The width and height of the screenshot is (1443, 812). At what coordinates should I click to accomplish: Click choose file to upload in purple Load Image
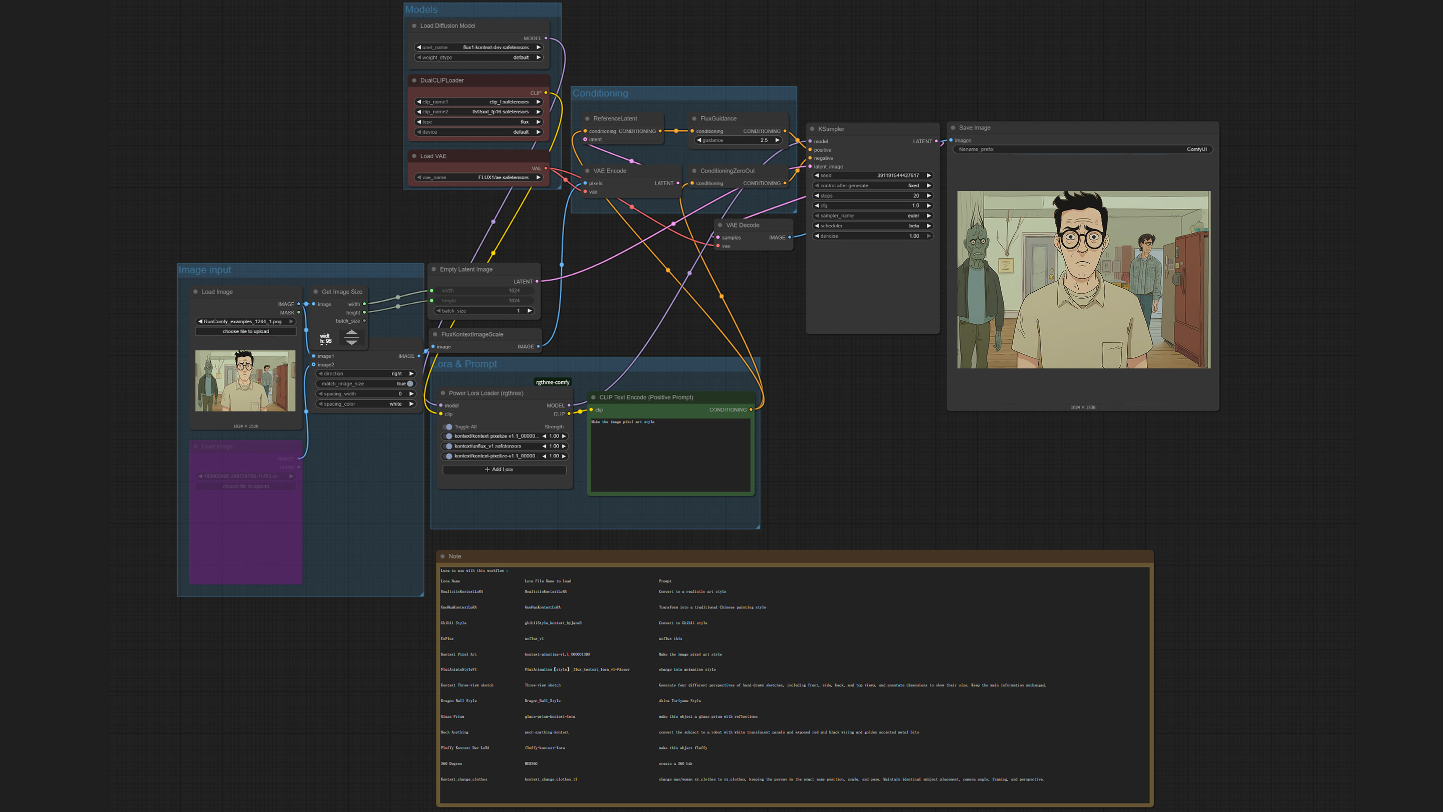click(246, 486)
